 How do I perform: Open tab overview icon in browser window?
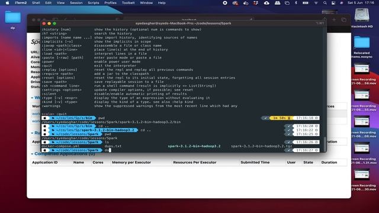click(x=343, y=20)
